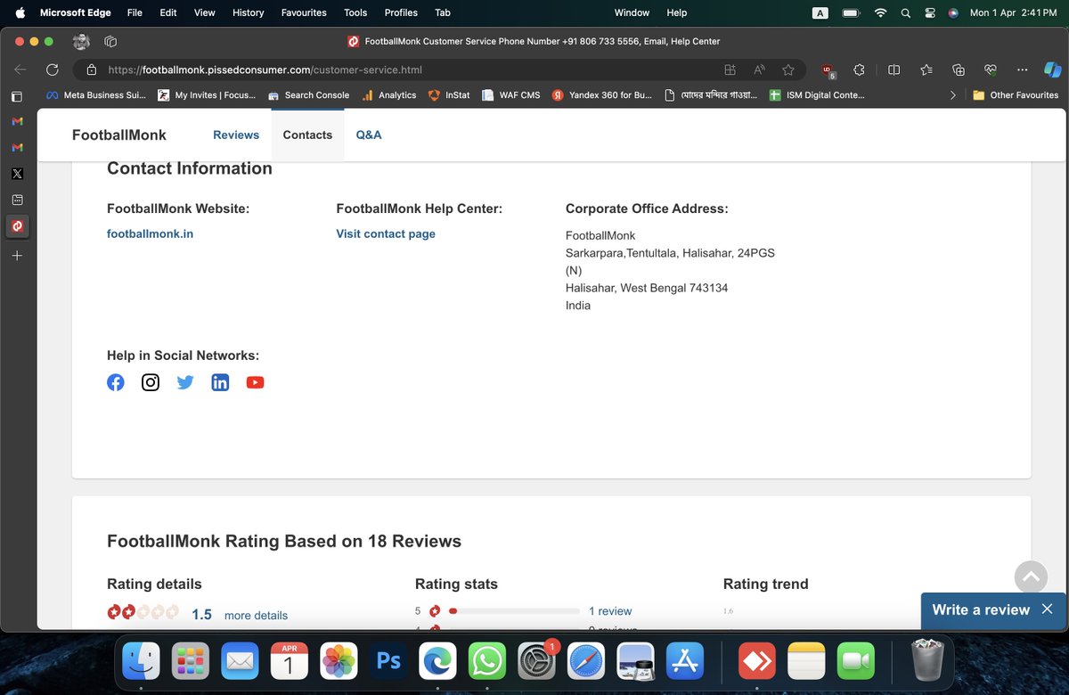
Task: Open FaceTime from the dock
Action: [856, 661]
